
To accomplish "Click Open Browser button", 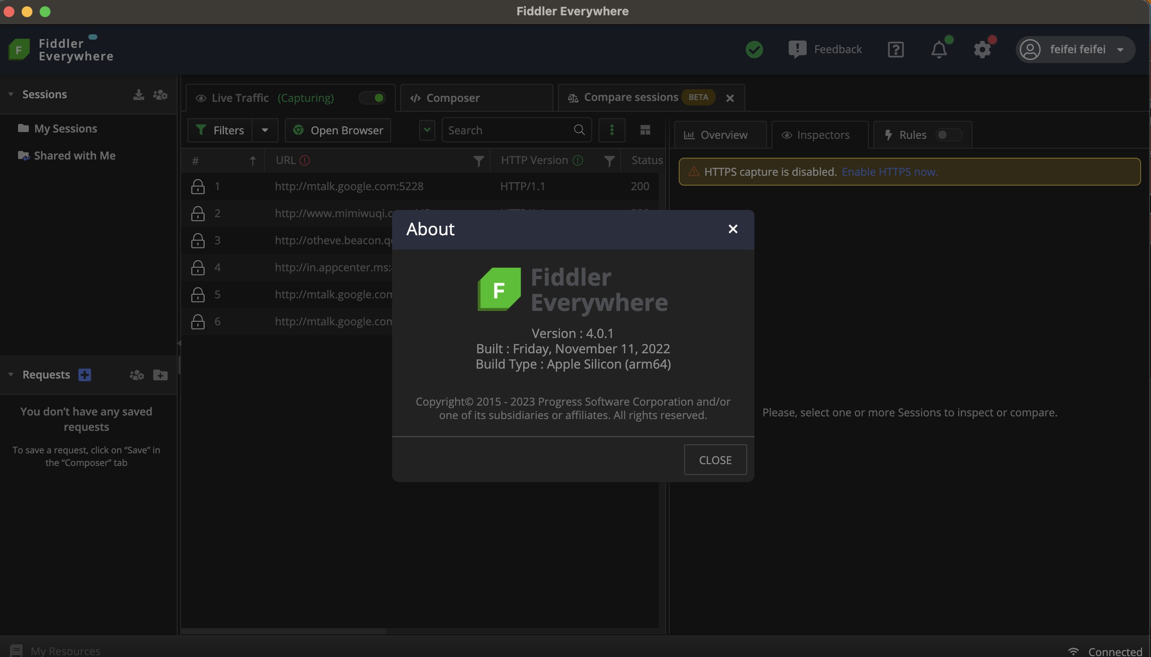I will tap(338, 130).
